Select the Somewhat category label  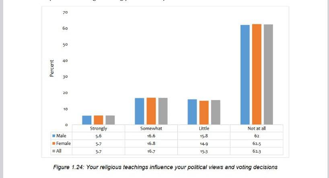click(x=151, y=128)
